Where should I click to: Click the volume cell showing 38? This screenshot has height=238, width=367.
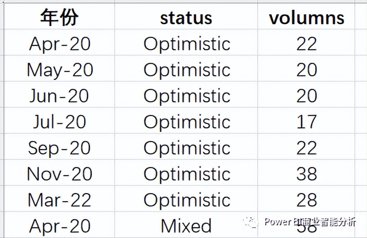(306, 173)
